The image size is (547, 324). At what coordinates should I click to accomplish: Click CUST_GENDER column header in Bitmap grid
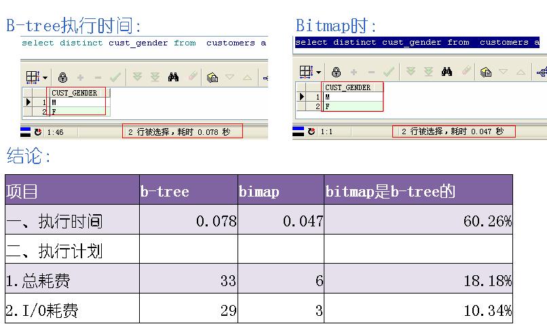pyautogui.click(x=352, y=87)
